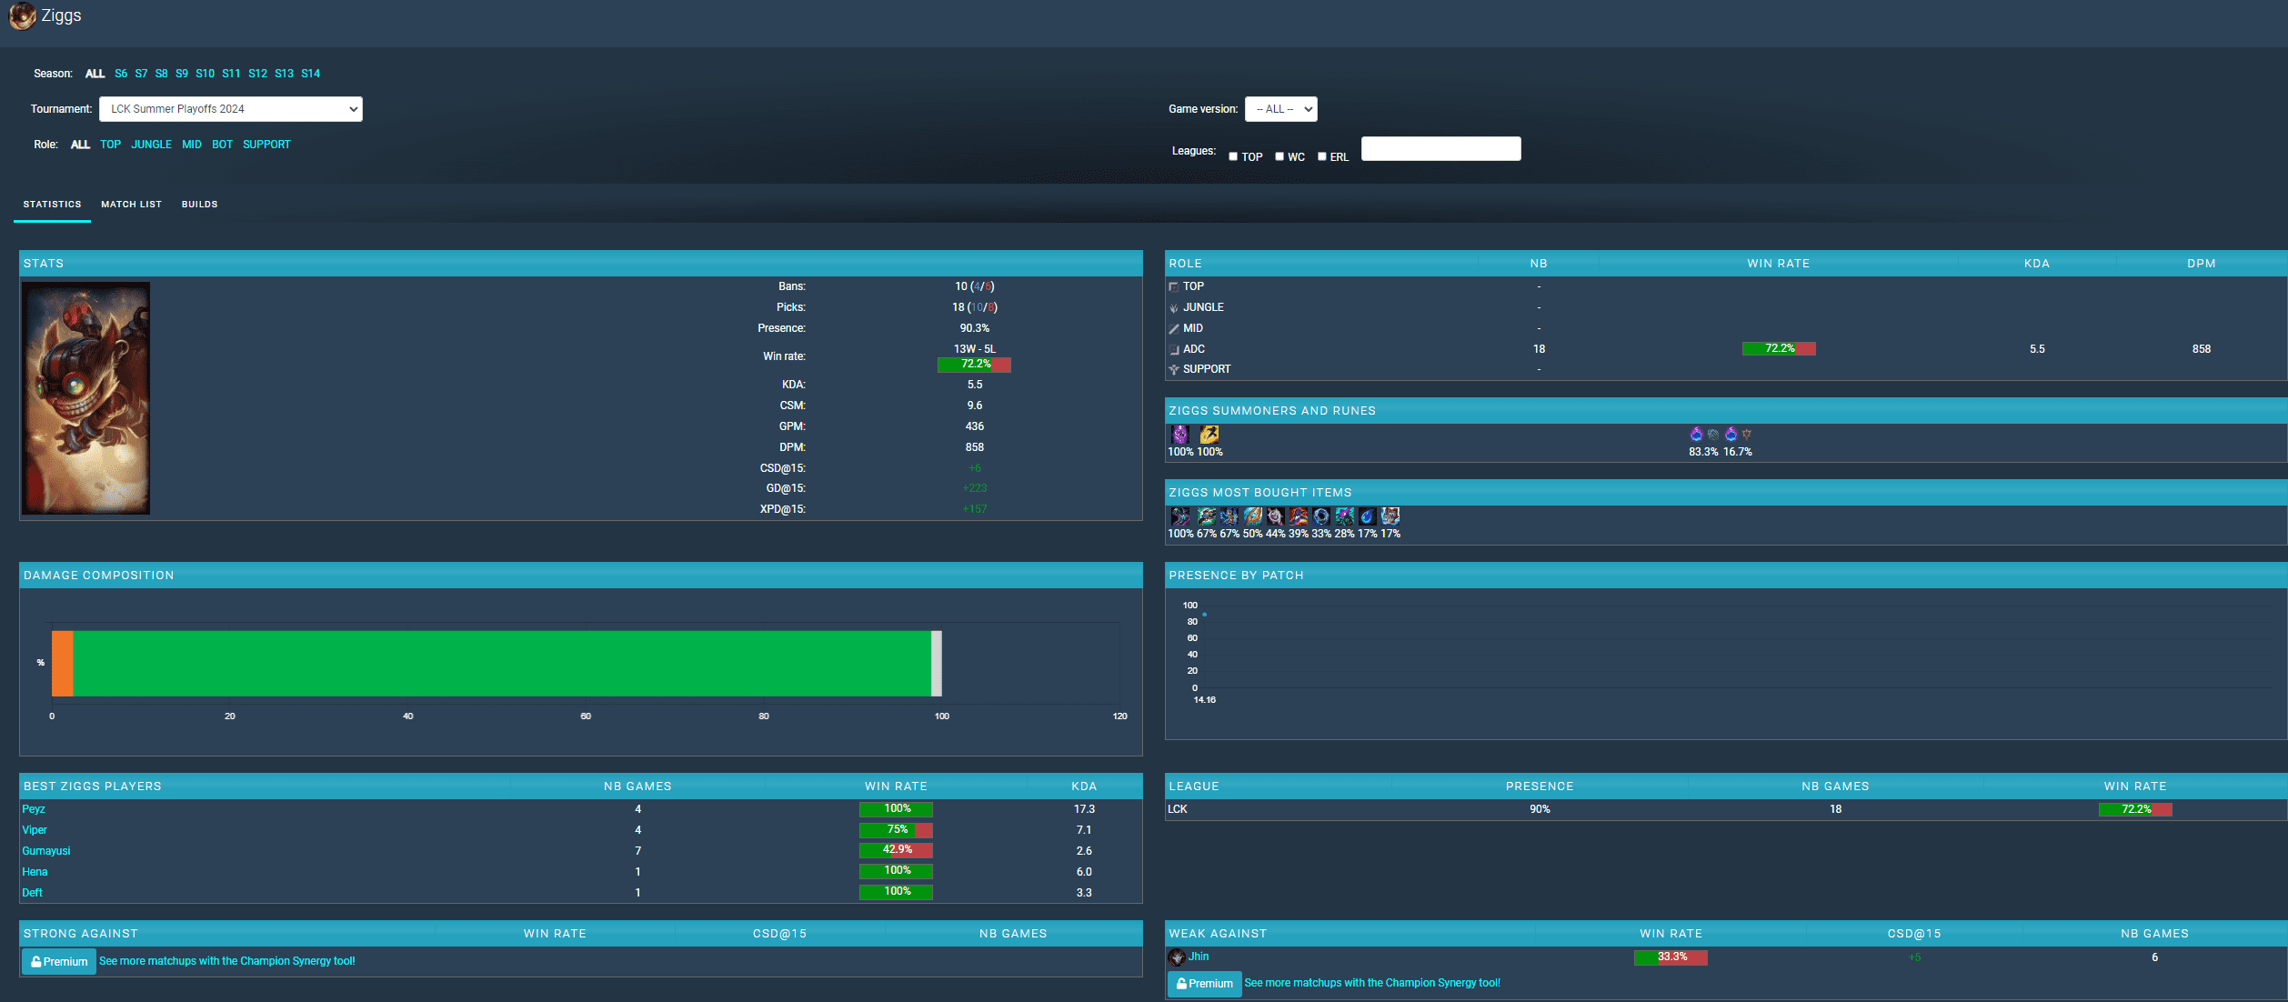Open the Builds tab
Viewport: 2288px width, 1002px height.
coord(199,205)
